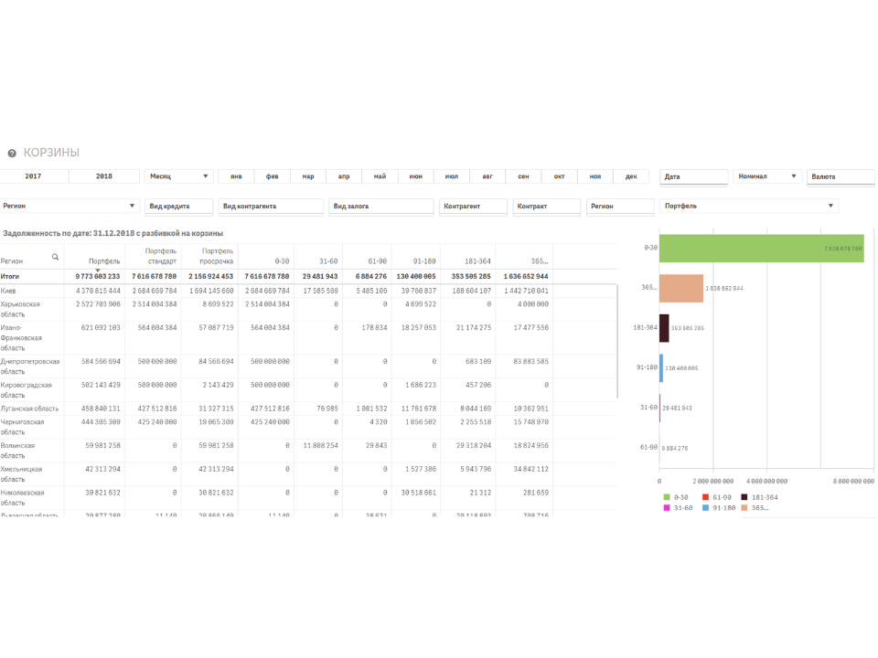Open the leftmost Регион dropdown filter
The image size is (878, 658).
point(70,207)
